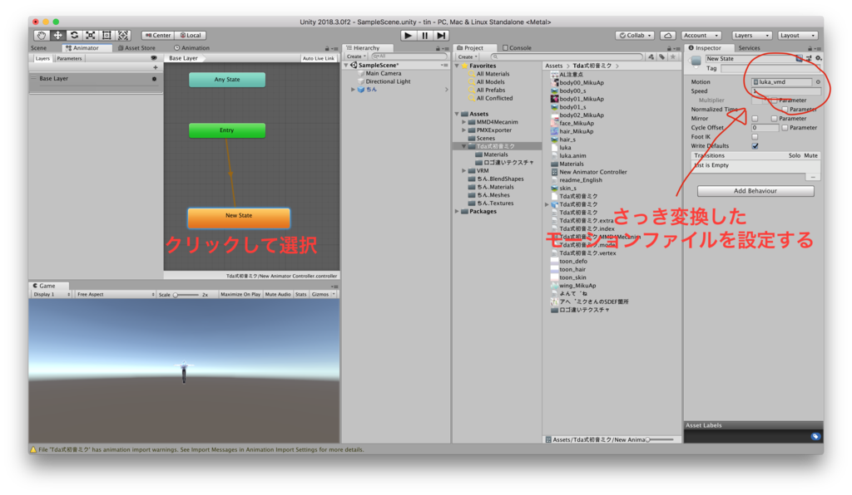Image resolution: width=852 pixels, height=495 pixels.
Task: Click the Add Behaviour button
Action: 755,191
